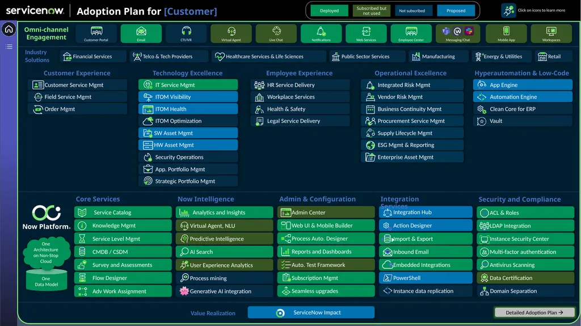Select Healthcare Services & Life Sciences
581x326 pixels.
point(269,56)
